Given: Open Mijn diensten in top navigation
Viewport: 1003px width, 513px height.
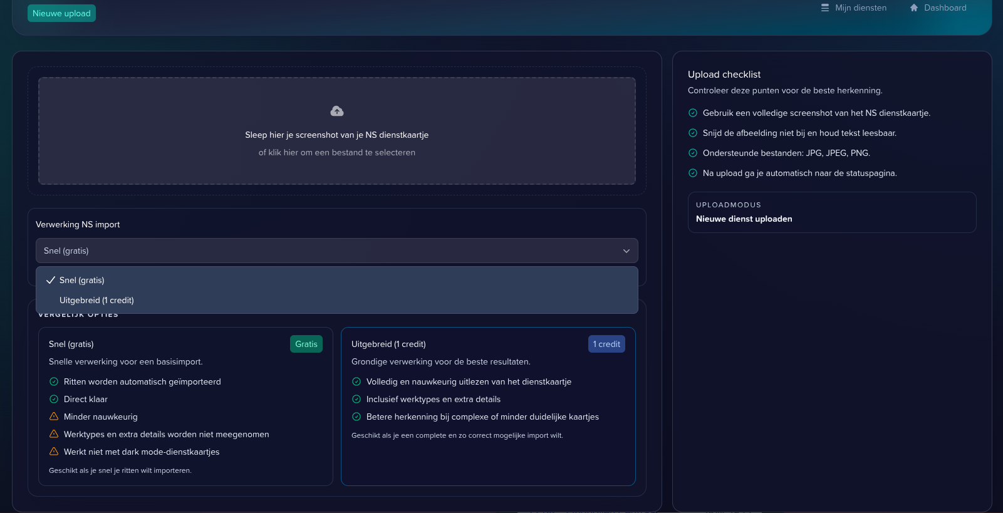Looking at the screenshot, I should click(x=854, y=8).
